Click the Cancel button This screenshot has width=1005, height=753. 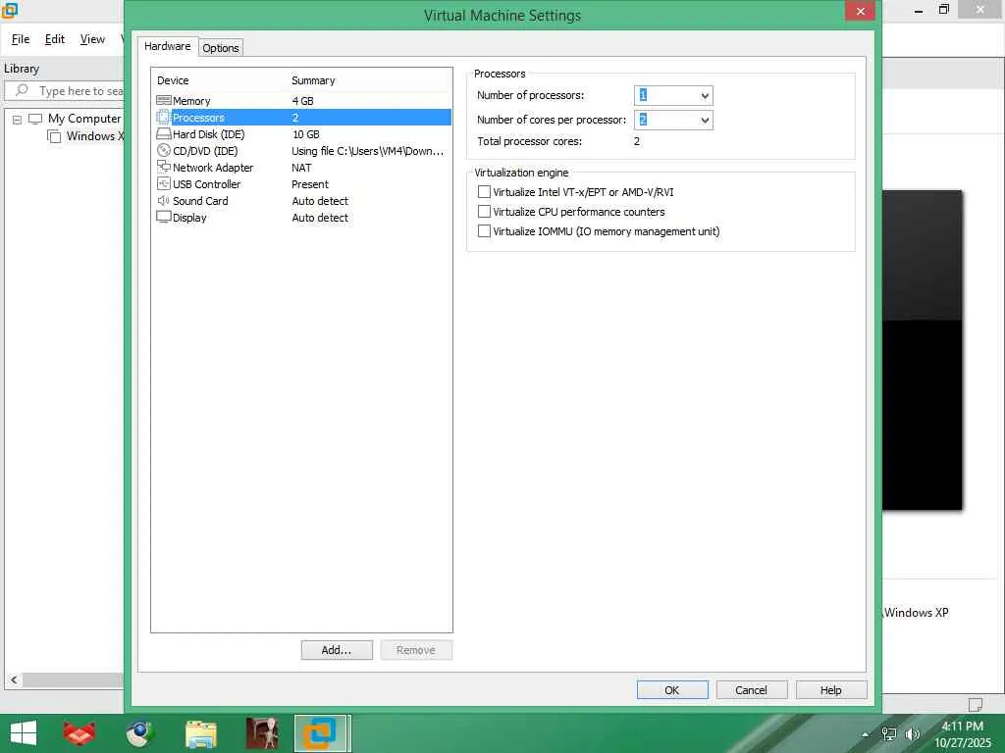(751, 689)
